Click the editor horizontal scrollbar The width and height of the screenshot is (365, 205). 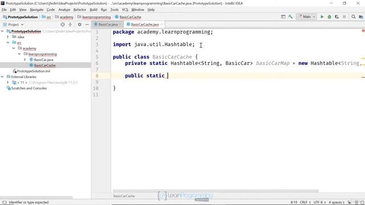(216, 191)
